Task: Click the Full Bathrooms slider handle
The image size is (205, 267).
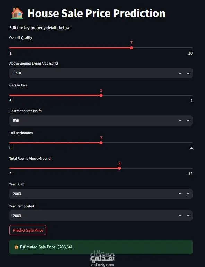Action: [101, 143]
